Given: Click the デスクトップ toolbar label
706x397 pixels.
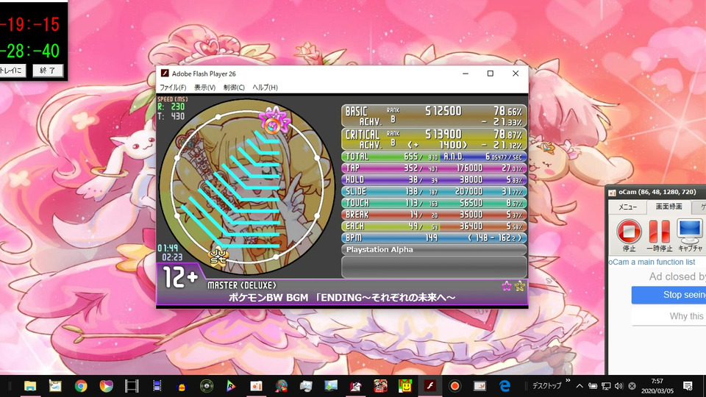Looking at the screenshot, I should [x=546, y=386].
